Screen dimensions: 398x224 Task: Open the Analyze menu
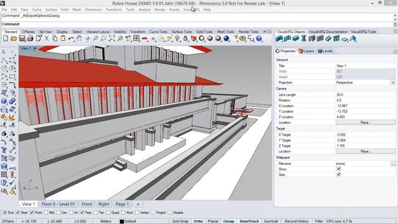click(x=144, y=9)
